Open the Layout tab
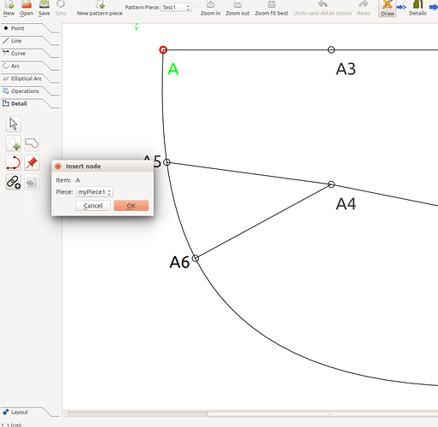 pyautogui.click(x=20, y=412)
